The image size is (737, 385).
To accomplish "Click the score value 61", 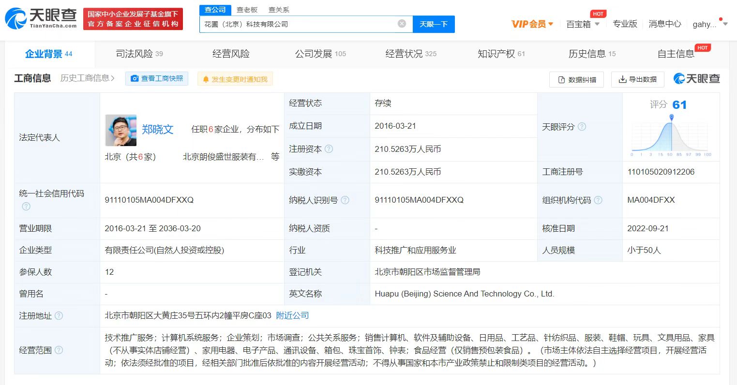I will 679,104.
